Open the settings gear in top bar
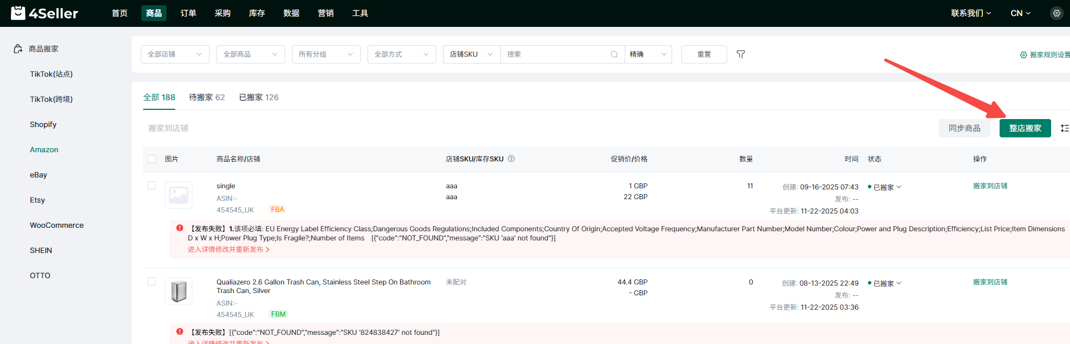The width and height of the screenshot is (1070, 344). (x=1056, y=13)
